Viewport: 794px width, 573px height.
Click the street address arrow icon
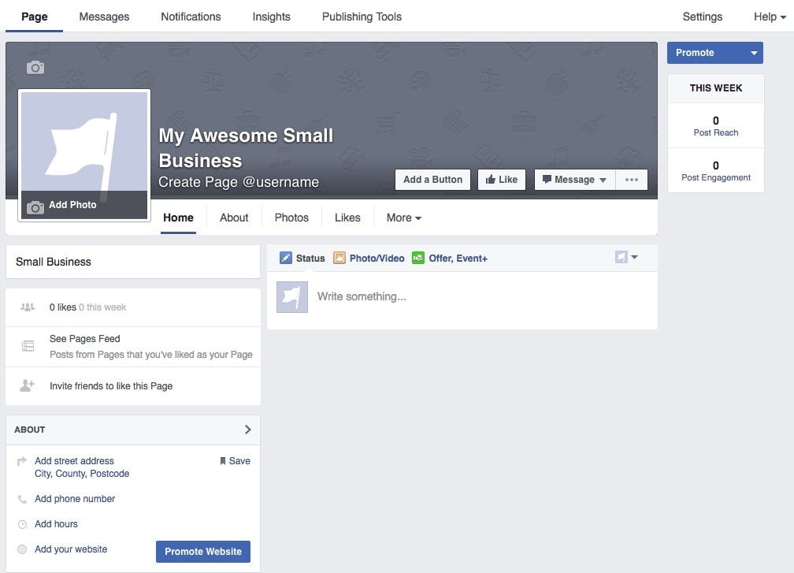click(22, 461)
